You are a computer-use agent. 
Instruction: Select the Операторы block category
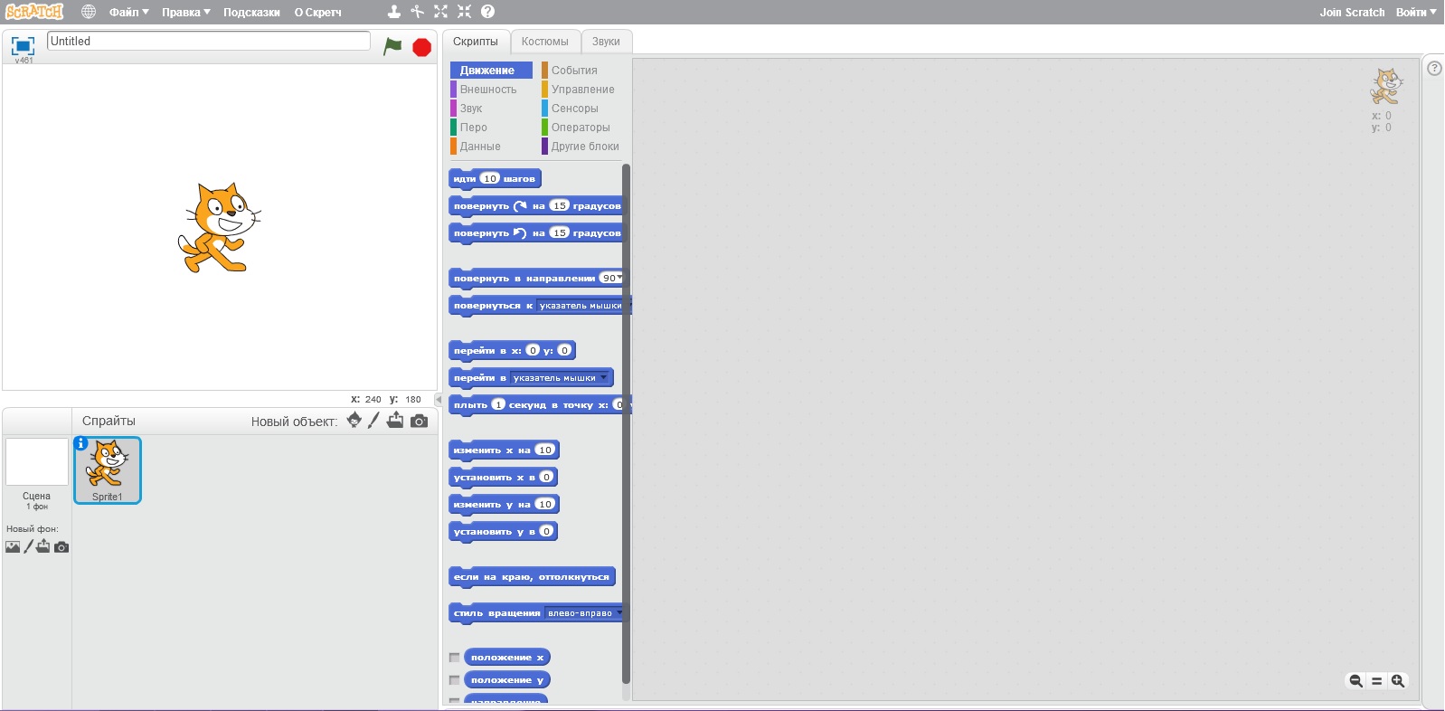tap(582, 128)
